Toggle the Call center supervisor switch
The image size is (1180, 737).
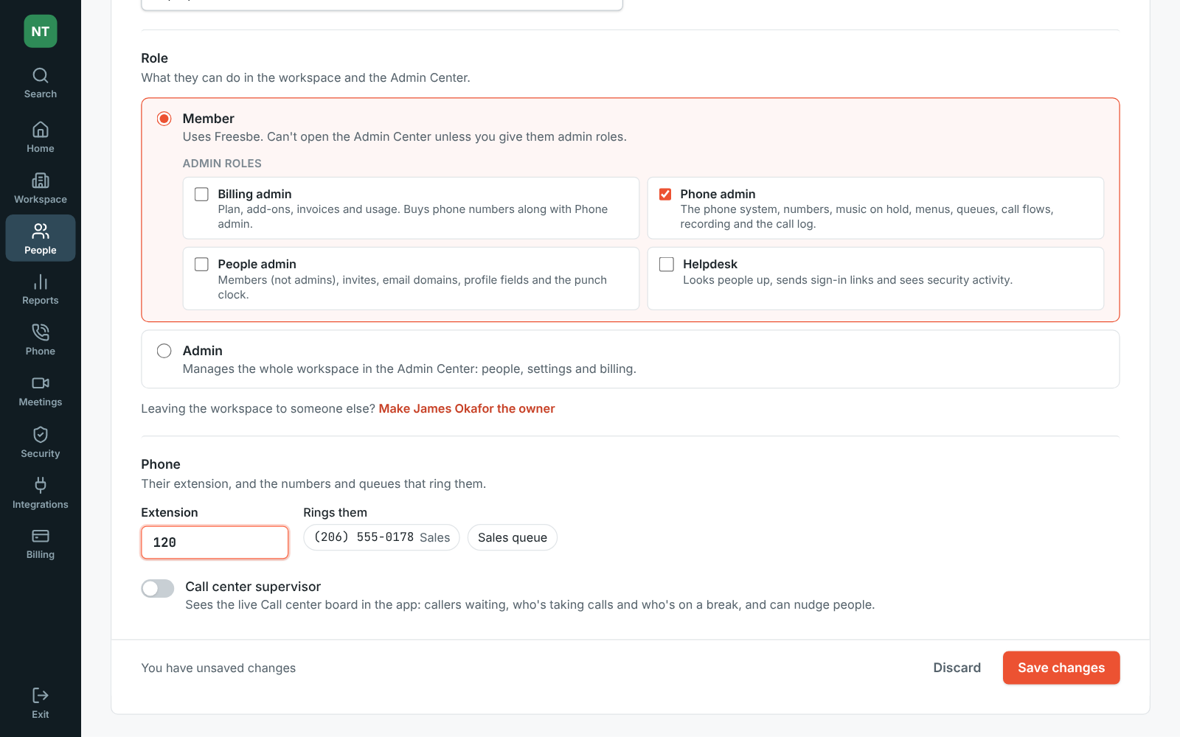click(x=158, y=588)
